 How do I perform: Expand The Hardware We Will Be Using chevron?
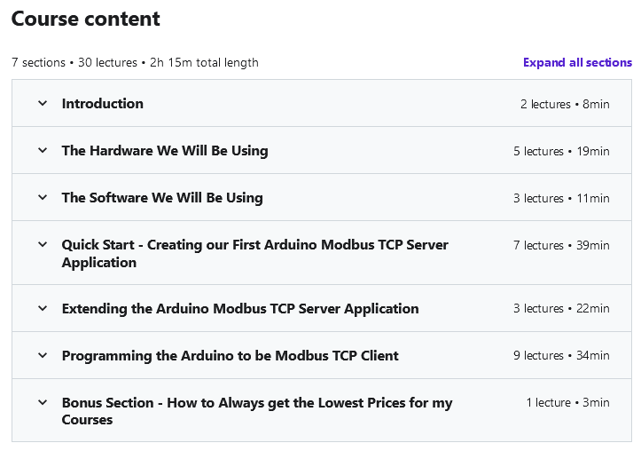43,151
